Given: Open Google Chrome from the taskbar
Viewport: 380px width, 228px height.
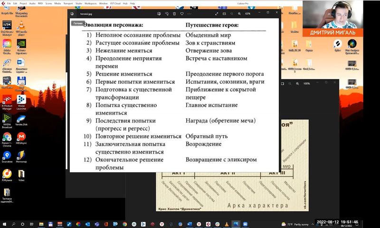Looking at the screenshot, I should point(124,224).
